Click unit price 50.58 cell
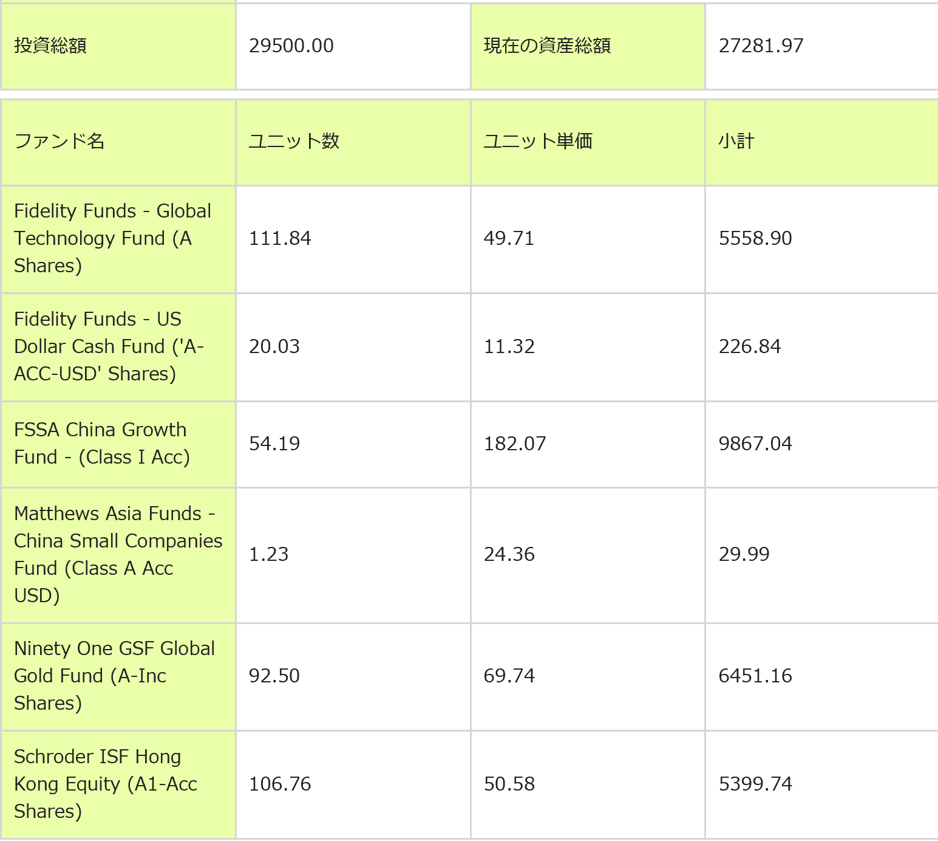938x841 pixels. (509, 784)
